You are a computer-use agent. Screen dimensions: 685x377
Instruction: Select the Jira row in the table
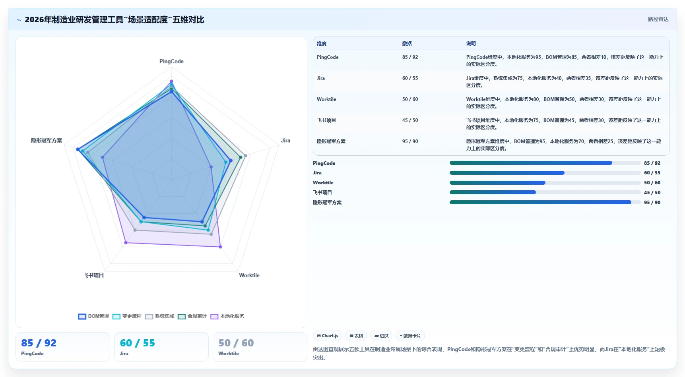coord(491,81)
